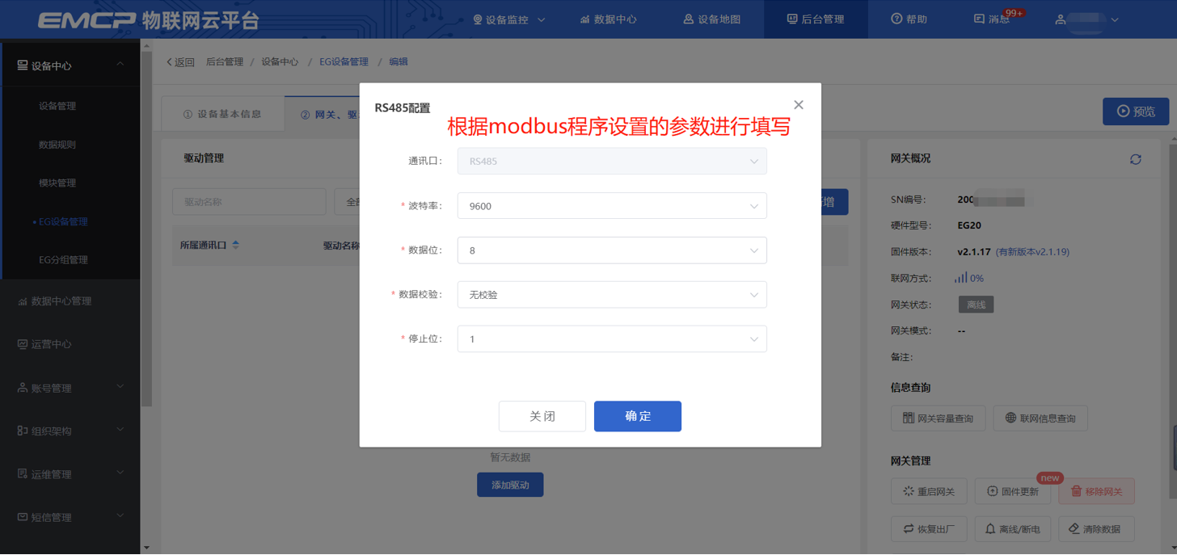Click the 关闭 button in dialog
This screenshot has width=1177, height=555.
click(542, 416)
